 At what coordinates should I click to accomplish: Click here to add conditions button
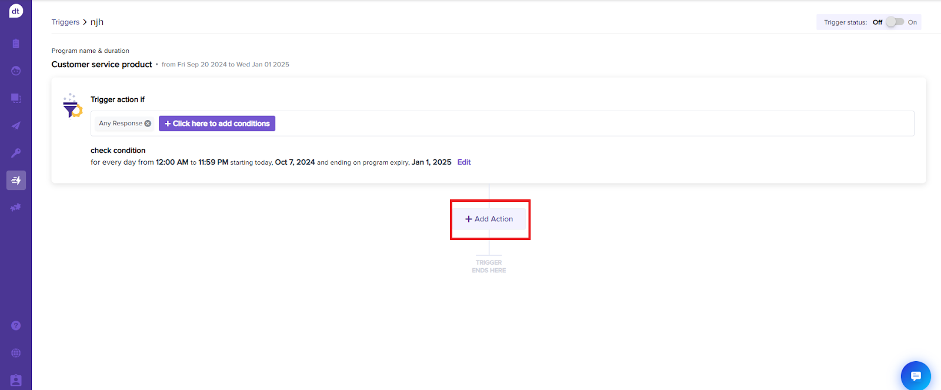(x=217, y=124)
